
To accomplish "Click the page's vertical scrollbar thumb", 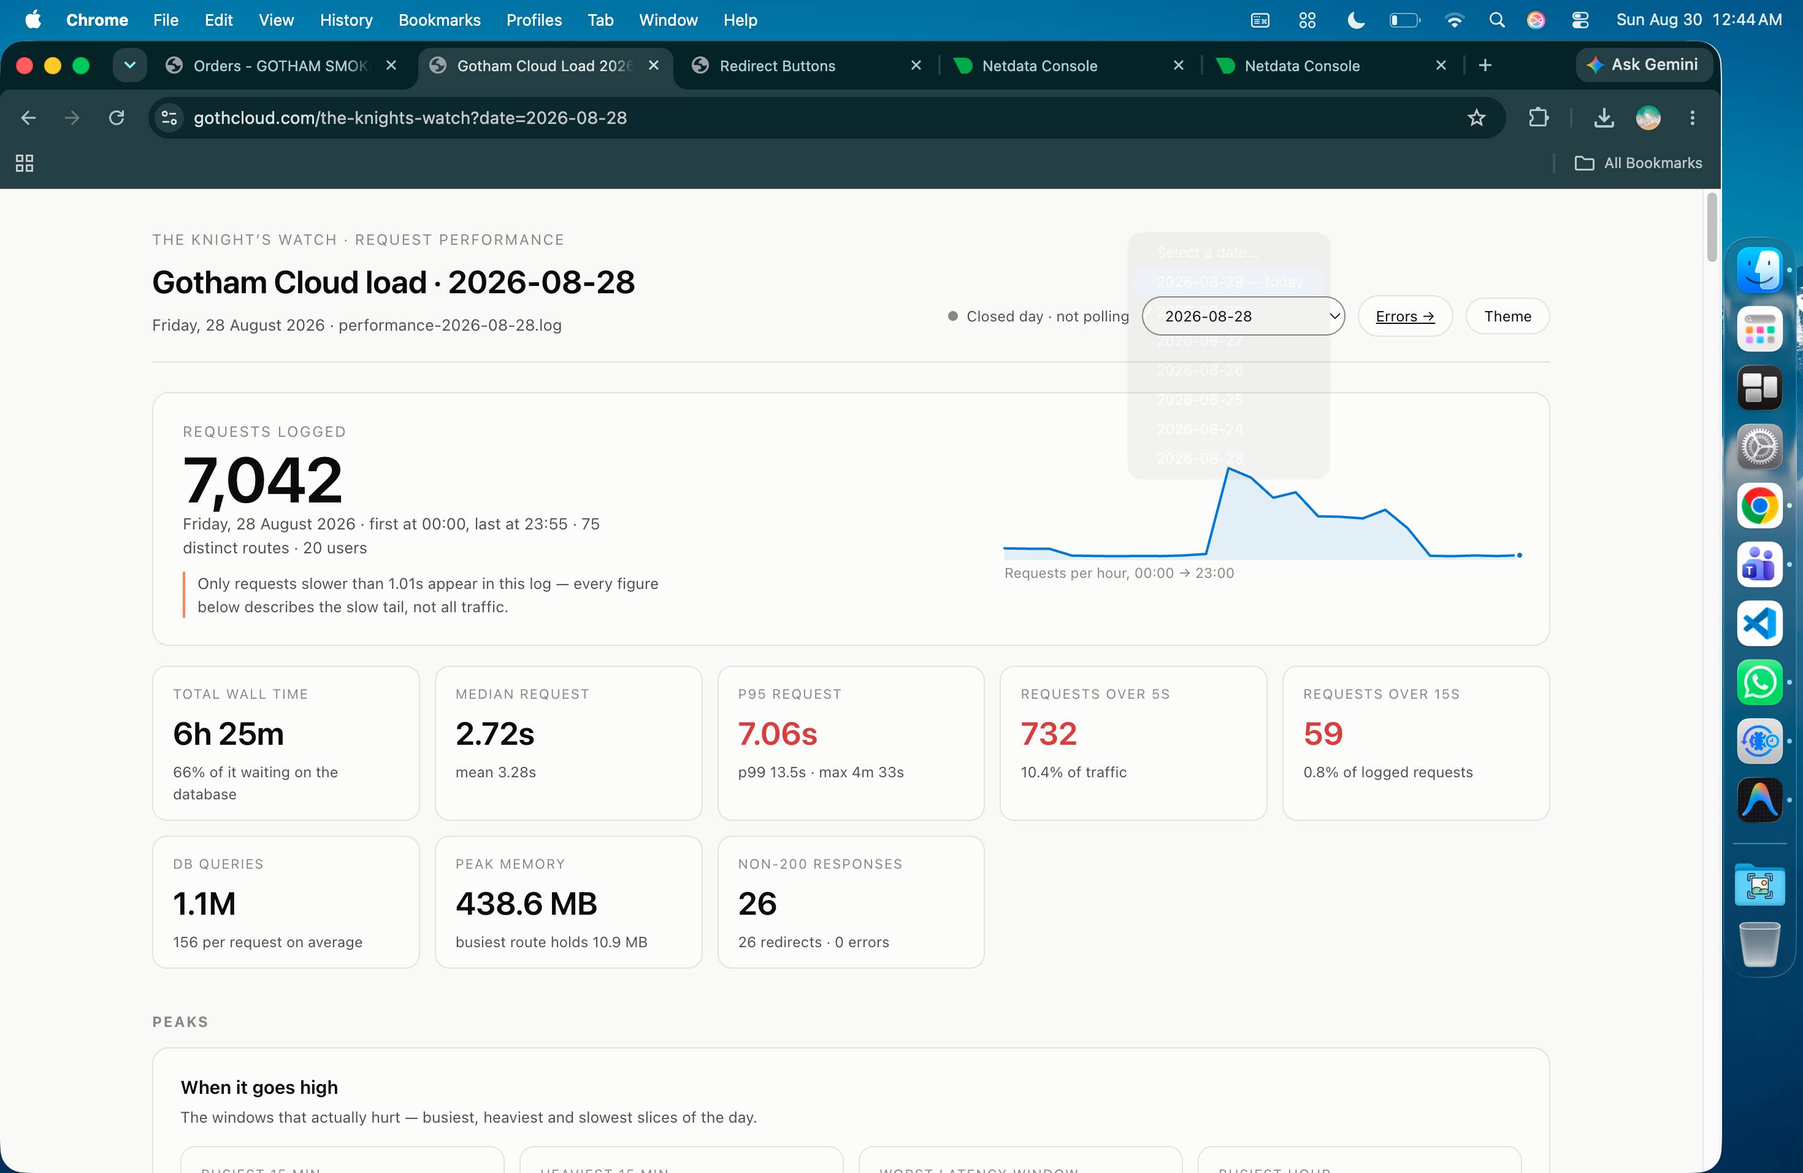I will [x=1712, y=228].
